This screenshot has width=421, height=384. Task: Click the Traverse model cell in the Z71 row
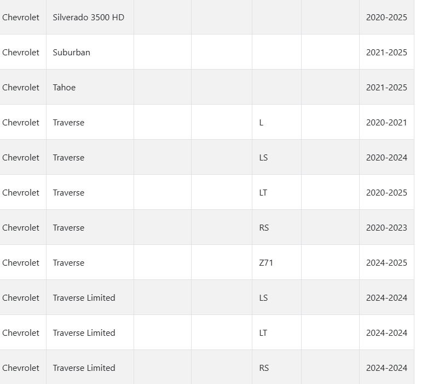click(x=68, y=263)
